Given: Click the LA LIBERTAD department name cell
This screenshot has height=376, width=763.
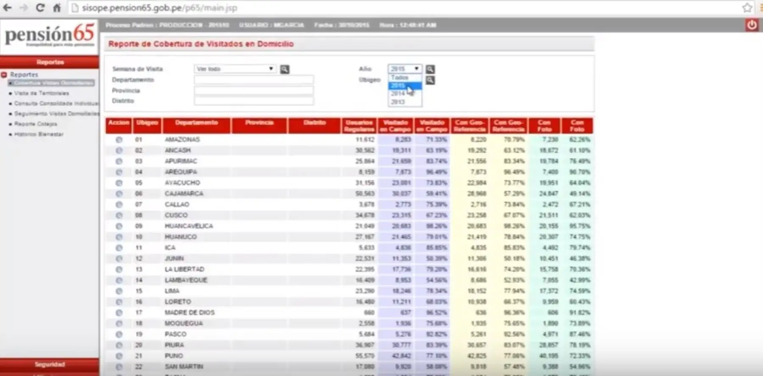Looking at the screenshot, I should tap(184, 269).
